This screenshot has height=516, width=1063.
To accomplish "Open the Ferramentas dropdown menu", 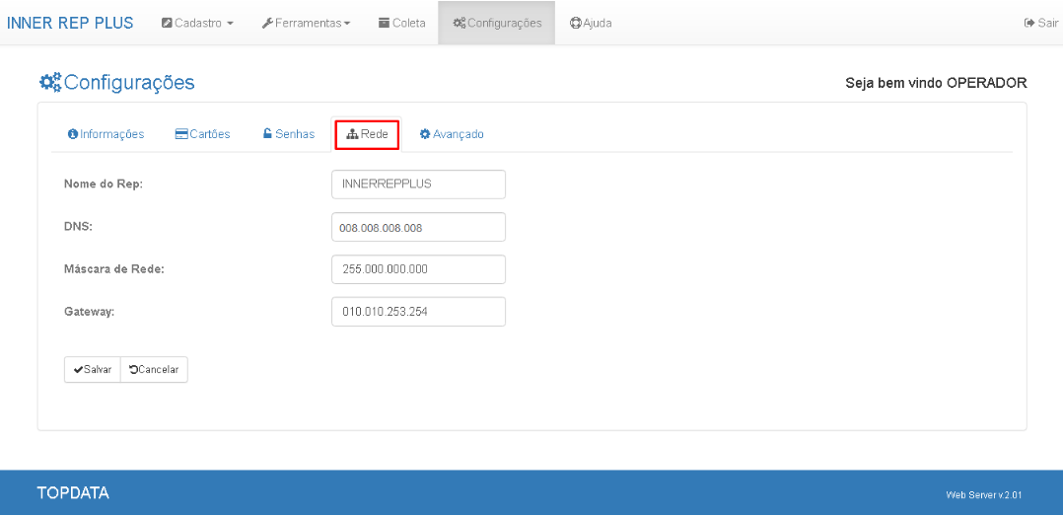I will pos(306,23).
